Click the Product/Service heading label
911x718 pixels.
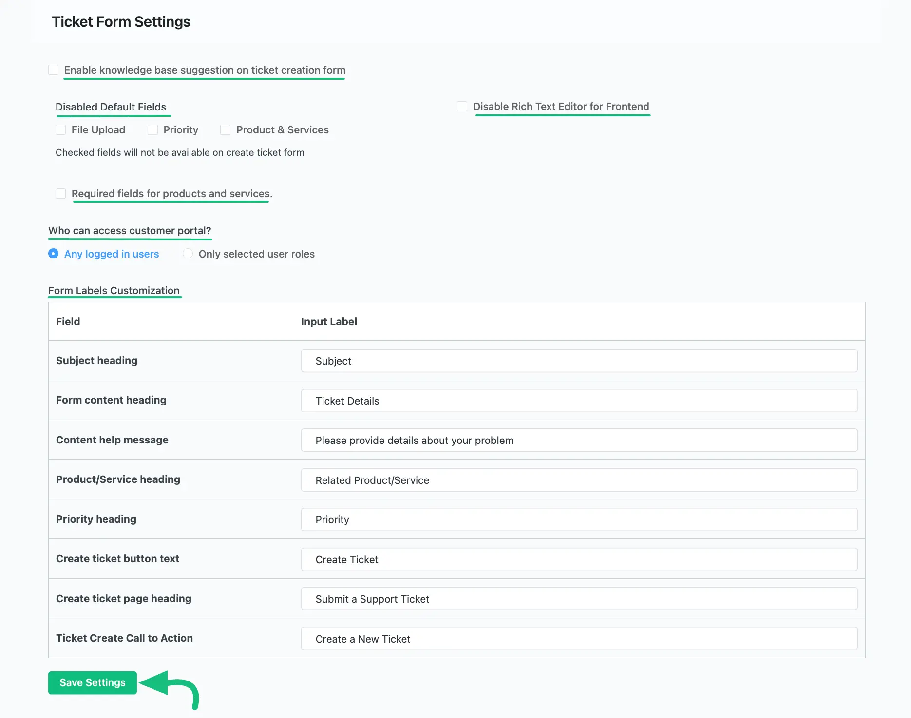click(x=118, y=479)
